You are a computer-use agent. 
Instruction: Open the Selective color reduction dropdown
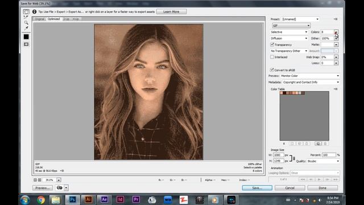[289, 32]
